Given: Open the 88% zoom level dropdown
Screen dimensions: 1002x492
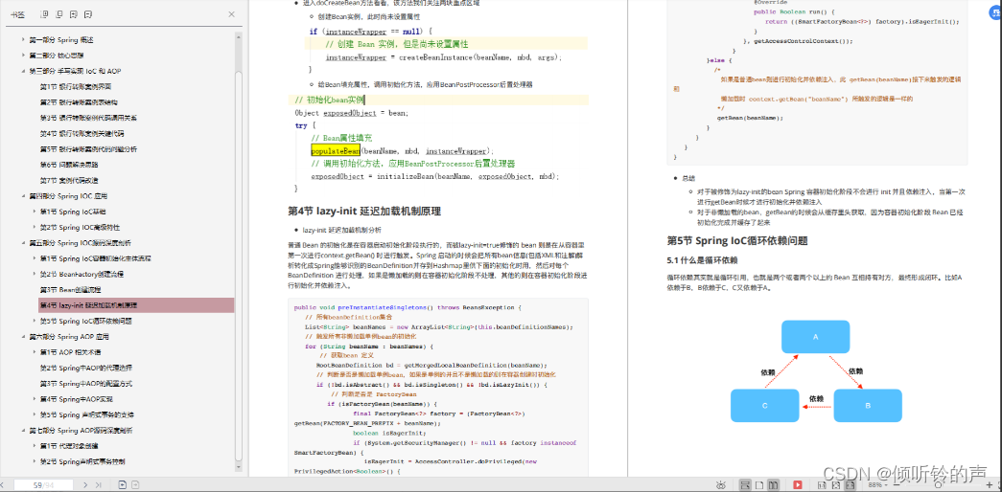Looking at the screenshot, I should (x=877, y=485).
